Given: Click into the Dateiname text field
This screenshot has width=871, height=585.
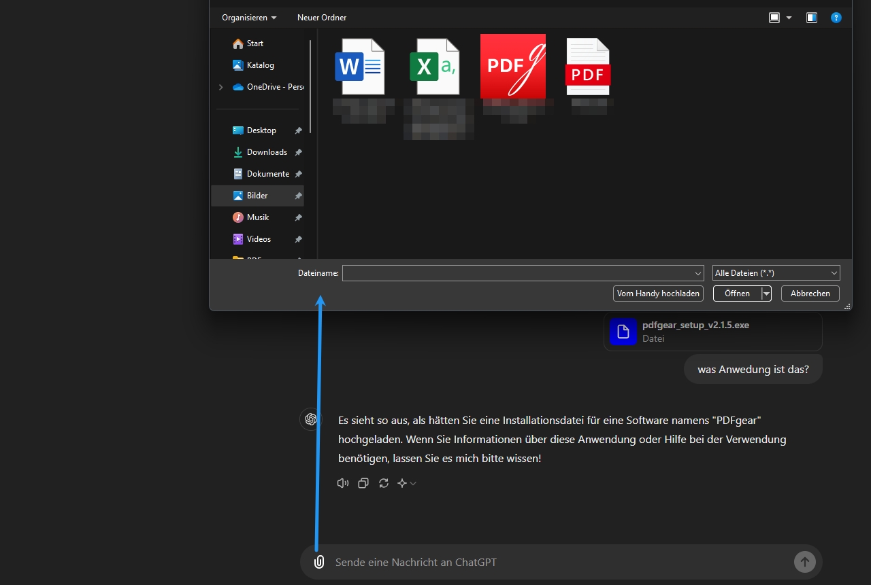Looking at the screenshot, I should pyautogui.click(x=517, y=273).
